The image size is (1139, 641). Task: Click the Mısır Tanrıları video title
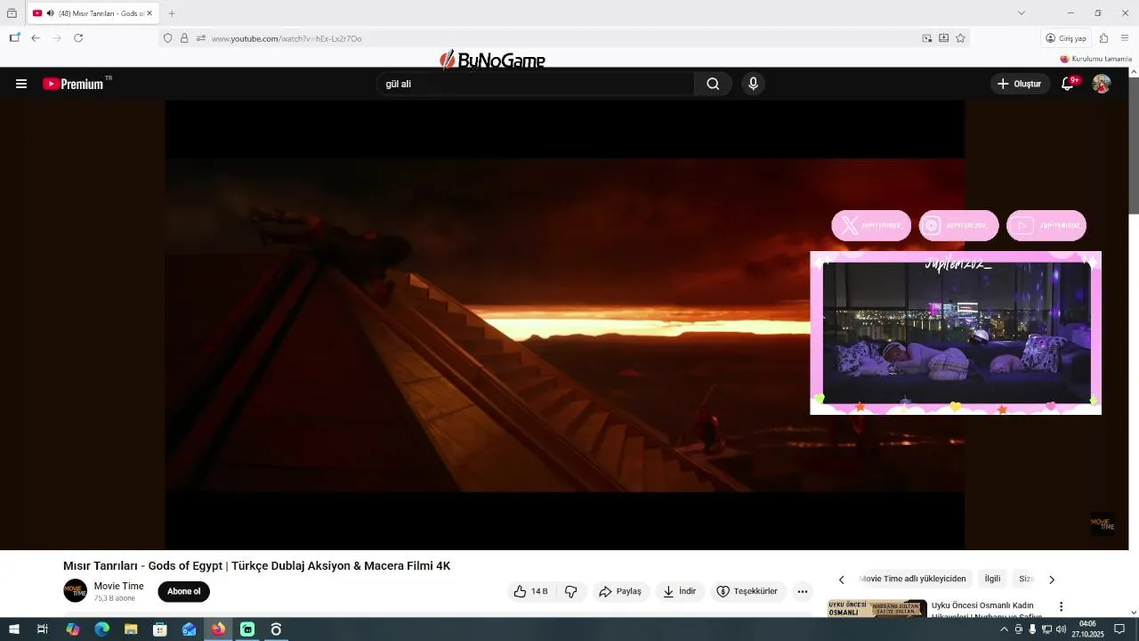click(x=256, y=565)
